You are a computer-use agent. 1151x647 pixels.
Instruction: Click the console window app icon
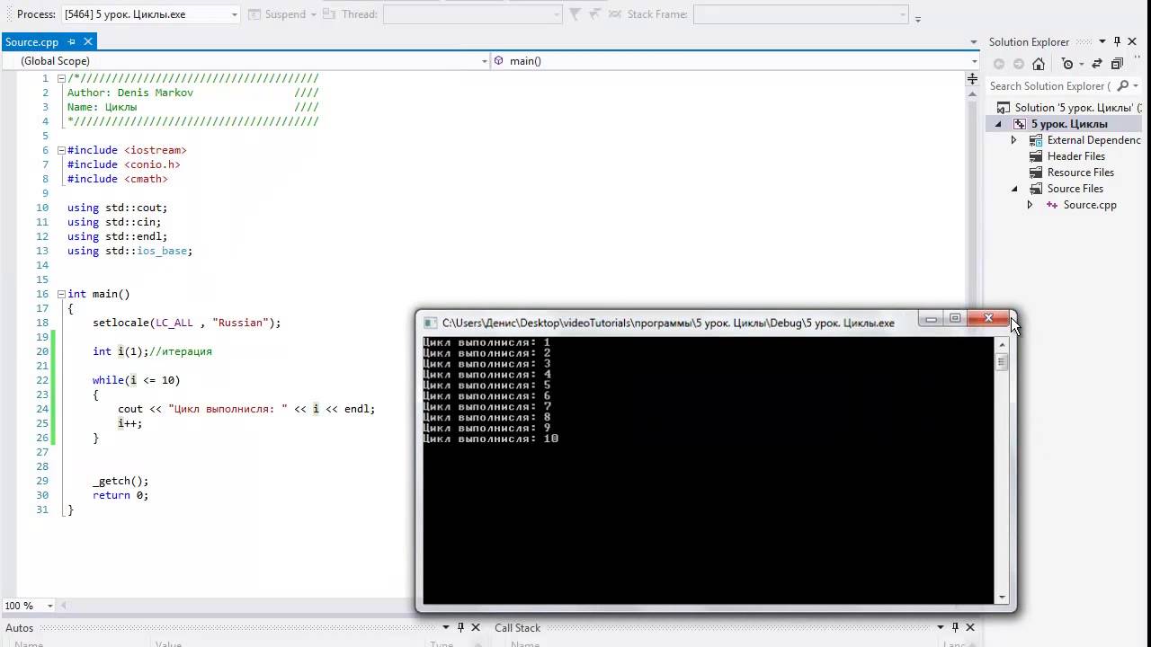coord(431,323)
